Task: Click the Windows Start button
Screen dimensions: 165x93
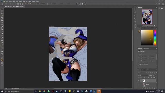Action: (x=2, y=91)
